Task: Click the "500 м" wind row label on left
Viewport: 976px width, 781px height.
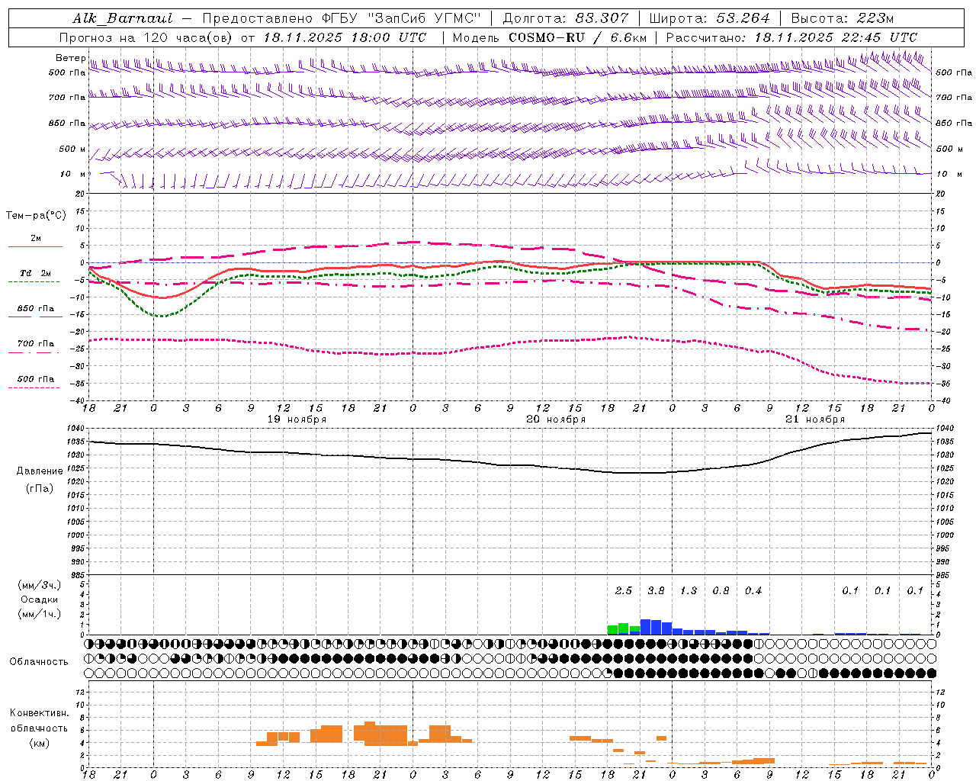Action: 72,149
